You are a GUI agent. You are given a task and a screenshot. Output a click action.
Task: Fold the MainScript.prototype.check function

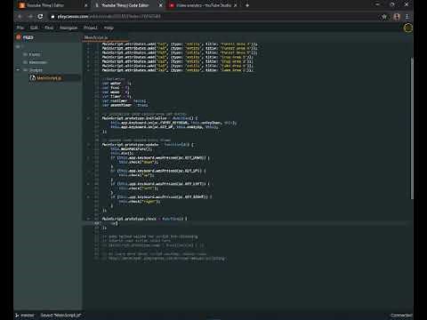(88, 219)
